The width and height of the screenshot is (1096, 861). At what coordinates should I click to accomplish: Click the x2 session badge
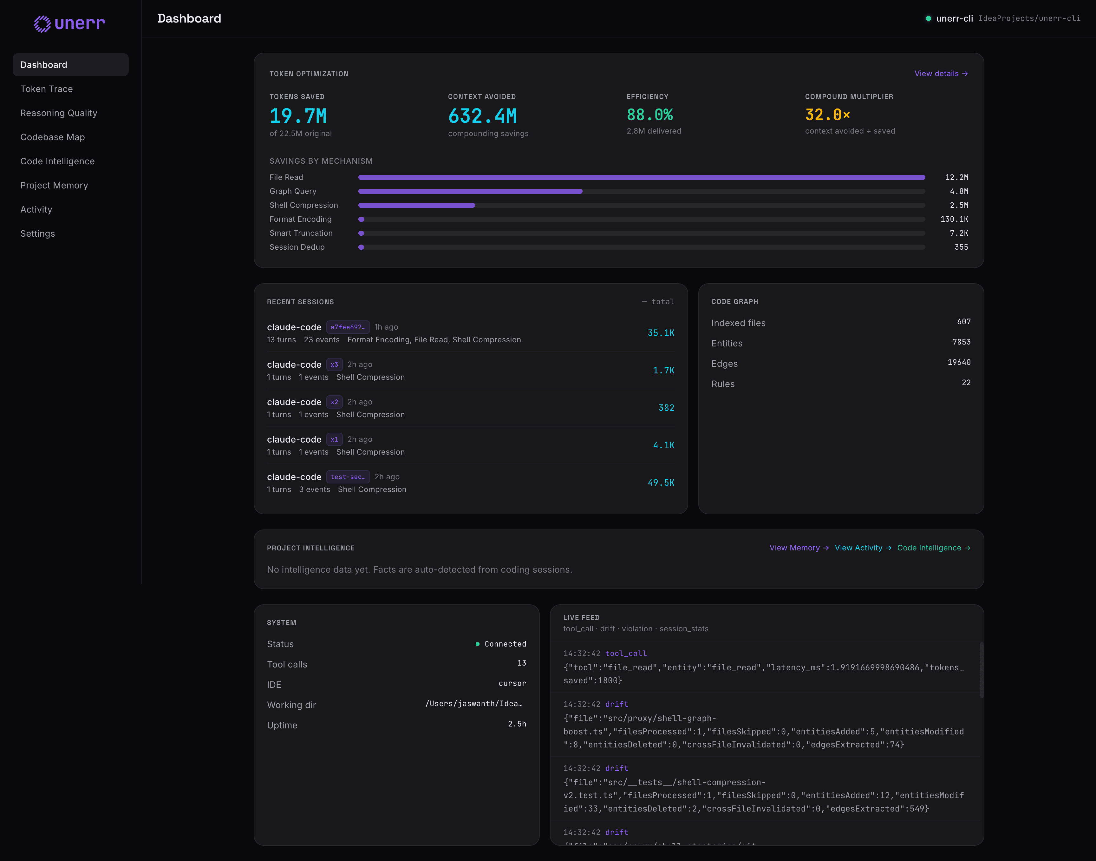pyautogui.click(x=334, y=402)
